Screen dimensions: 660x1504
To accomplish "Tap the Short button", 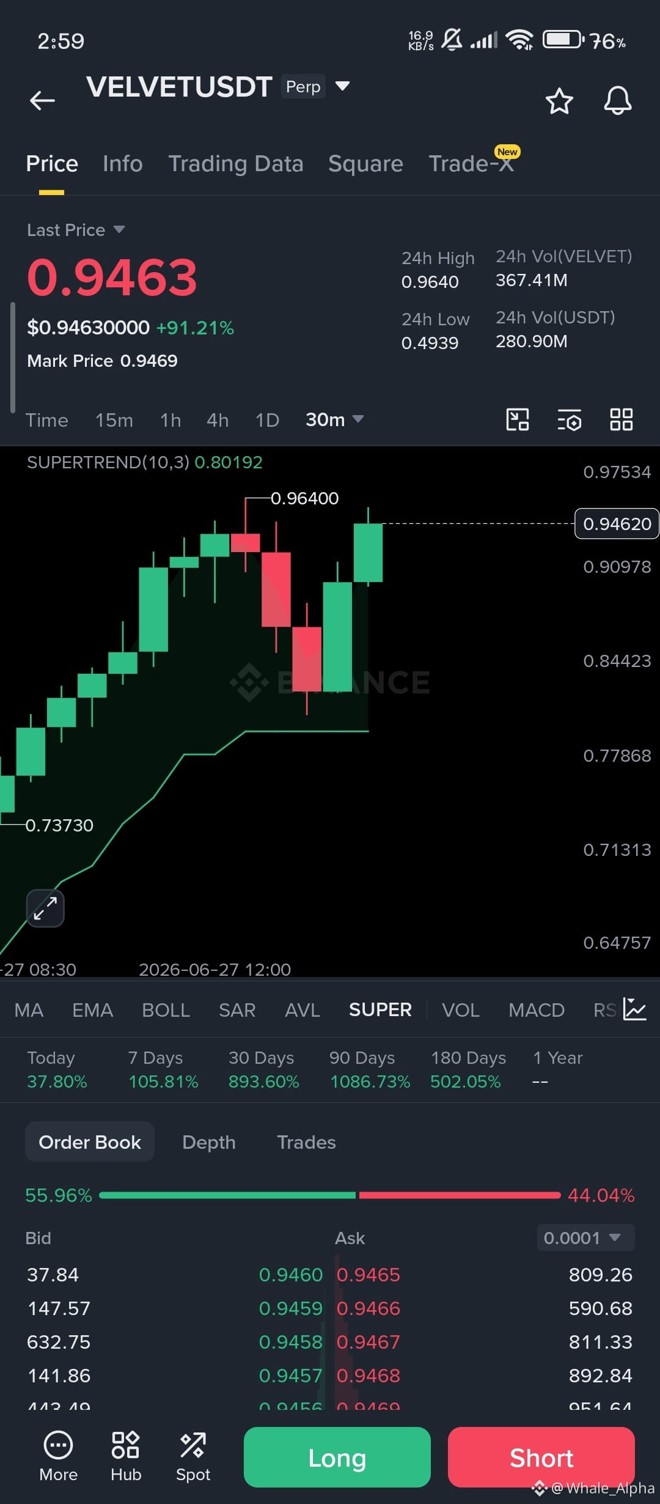I will (541, 1458).
